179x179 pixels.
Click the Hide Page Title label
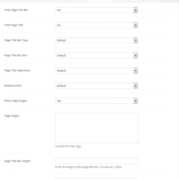coord(14,25)
